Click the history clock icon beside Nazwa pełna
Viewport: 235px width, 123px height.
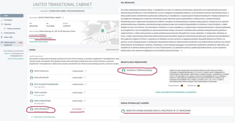63,18
